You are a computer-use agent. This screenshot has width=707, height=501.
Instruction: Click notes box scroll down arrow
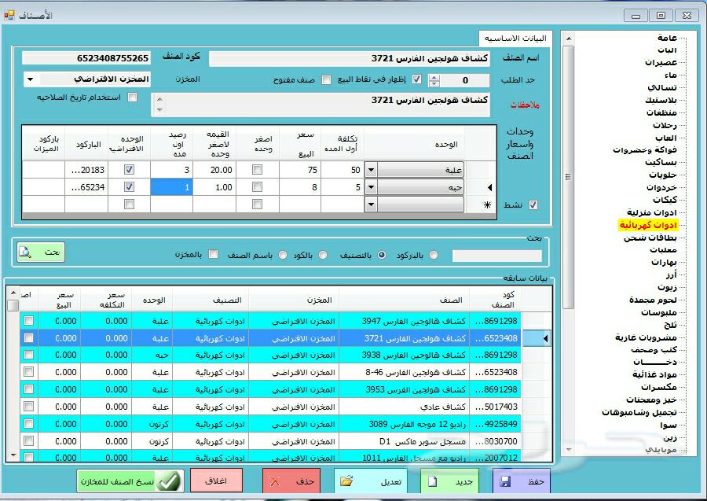pyautogui.click(x=159, y=109)
